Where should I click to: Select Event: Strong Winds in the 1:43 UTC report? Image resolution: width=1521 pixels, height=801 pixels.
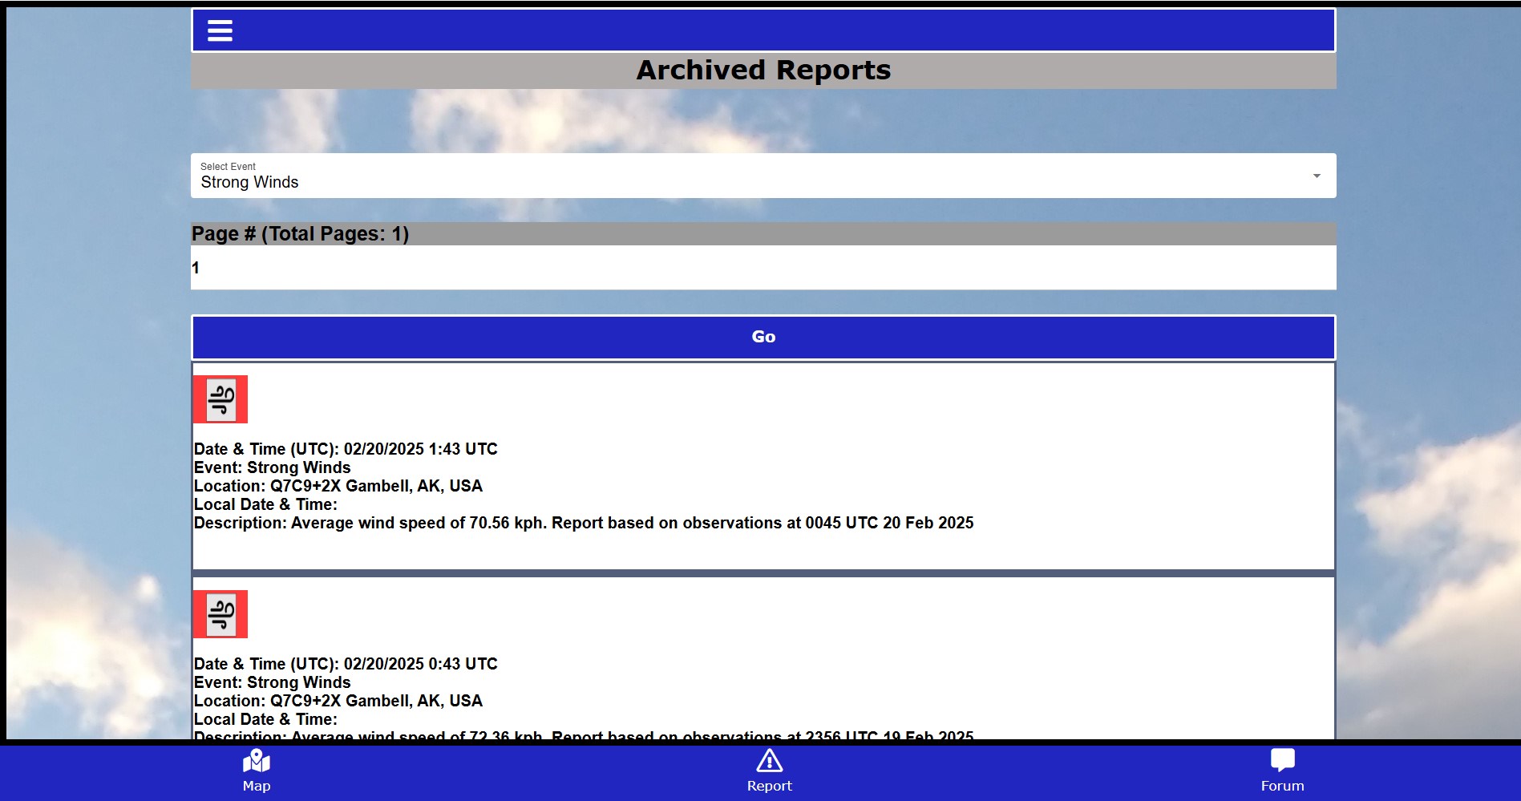click(x=273, y=467)
